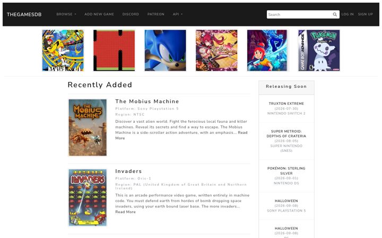Click 'Platform: Sony Playstation 5' text
Screen dimensions: 382x238
[x=147, y=109]
